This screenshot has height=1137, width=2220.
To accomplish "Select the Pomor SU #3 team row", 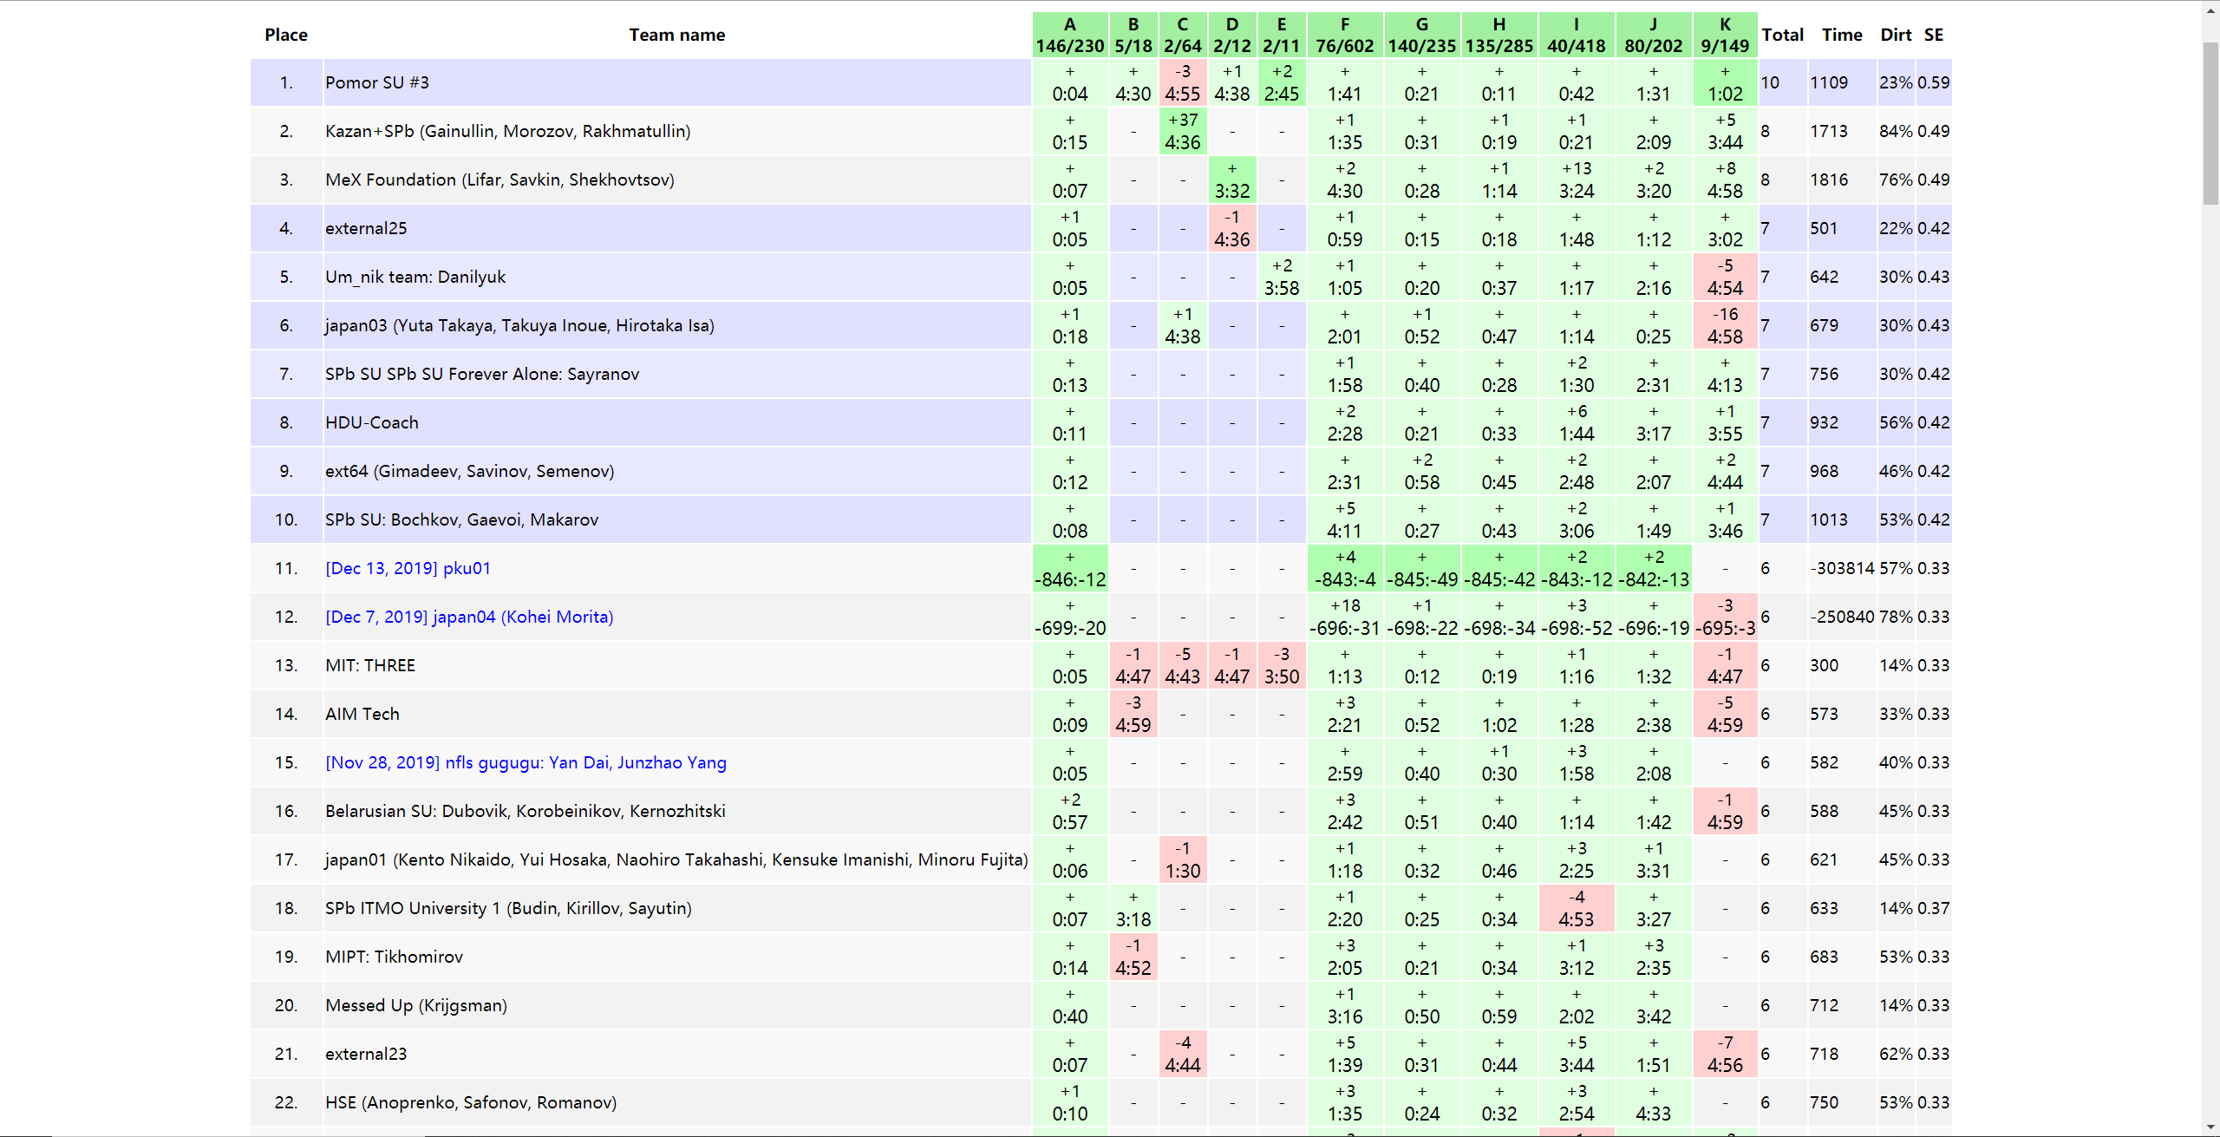I will pyautogui.click(x=377, y=82).
